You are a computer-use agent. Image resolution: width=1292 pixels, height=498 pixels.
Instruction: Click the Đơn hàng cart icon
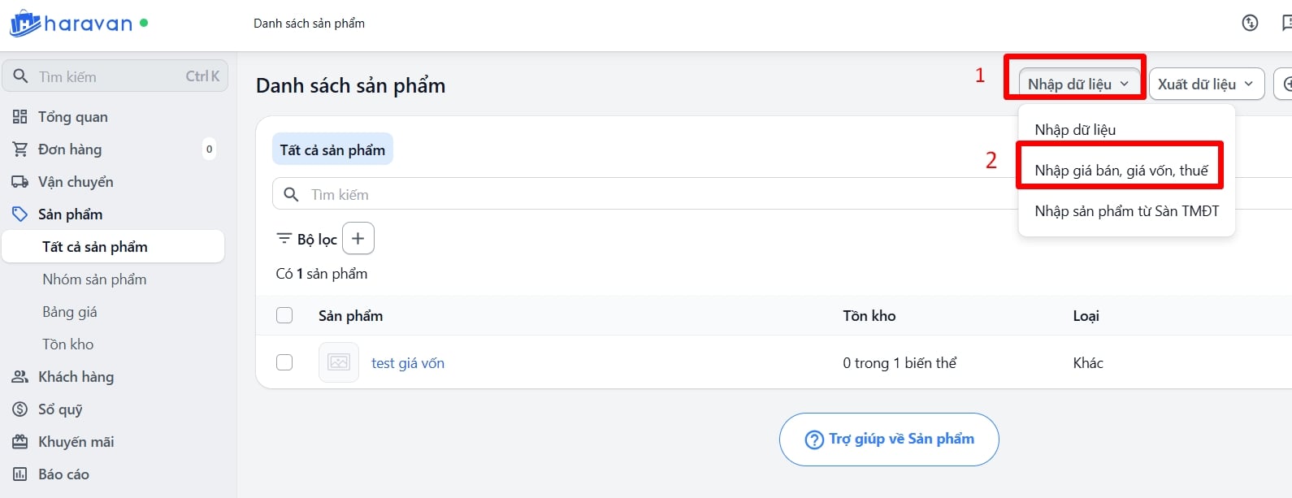click(20, 149)
